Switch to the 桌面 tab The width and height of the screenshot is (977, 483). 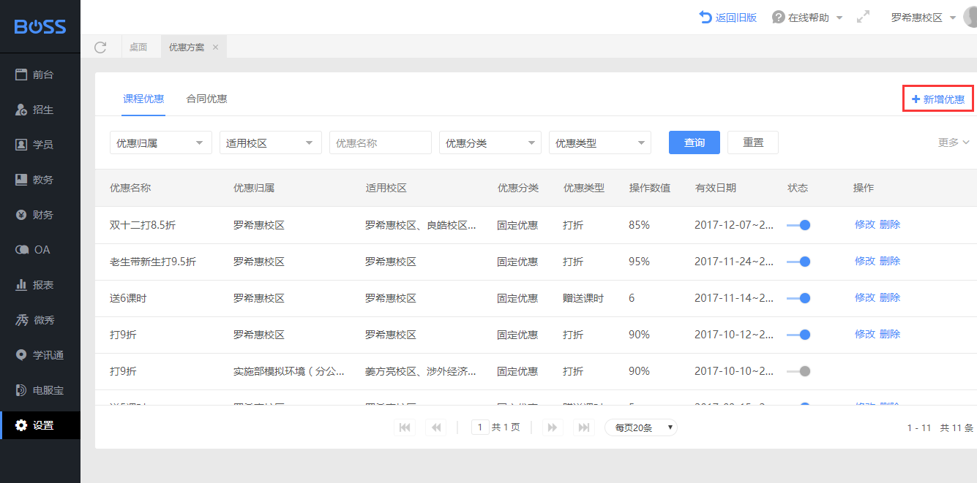(x=138, y=47)
